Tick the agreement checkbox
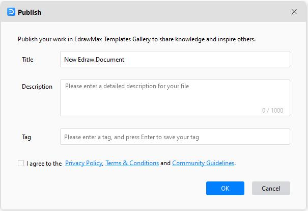This screenshot has width=308, height=211. tap(21, 163)
